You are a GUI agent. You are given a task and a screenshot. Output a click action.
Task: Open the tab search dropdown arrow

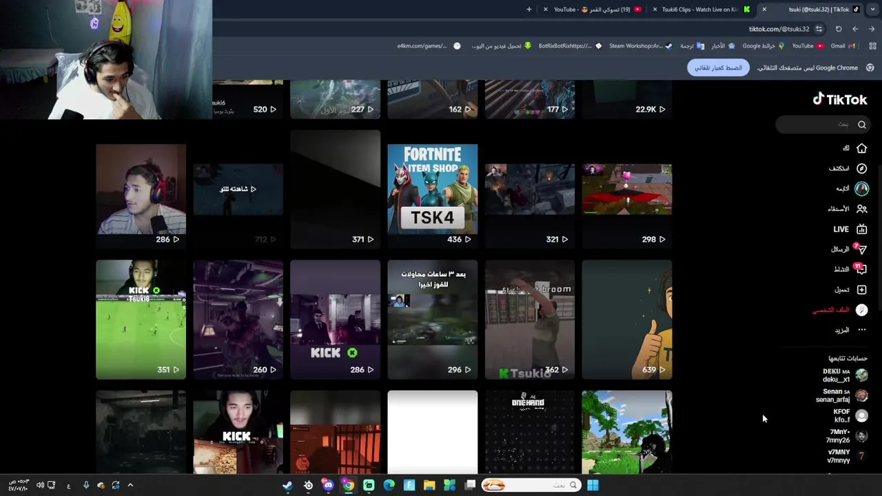pyautogui.click(x=873, y=10)
